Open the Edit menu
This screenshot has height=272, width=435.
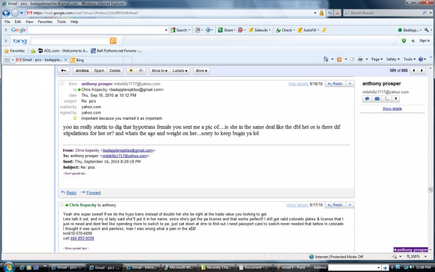pos(18,22)
